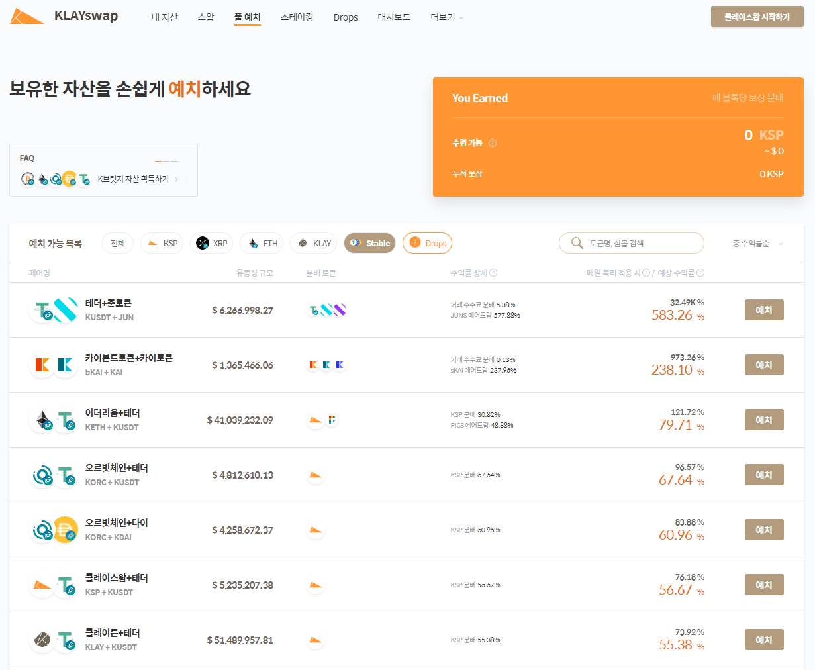815x670 pixels.
Task: Select the 테더+준토큰 pool name
Action: 109,303
